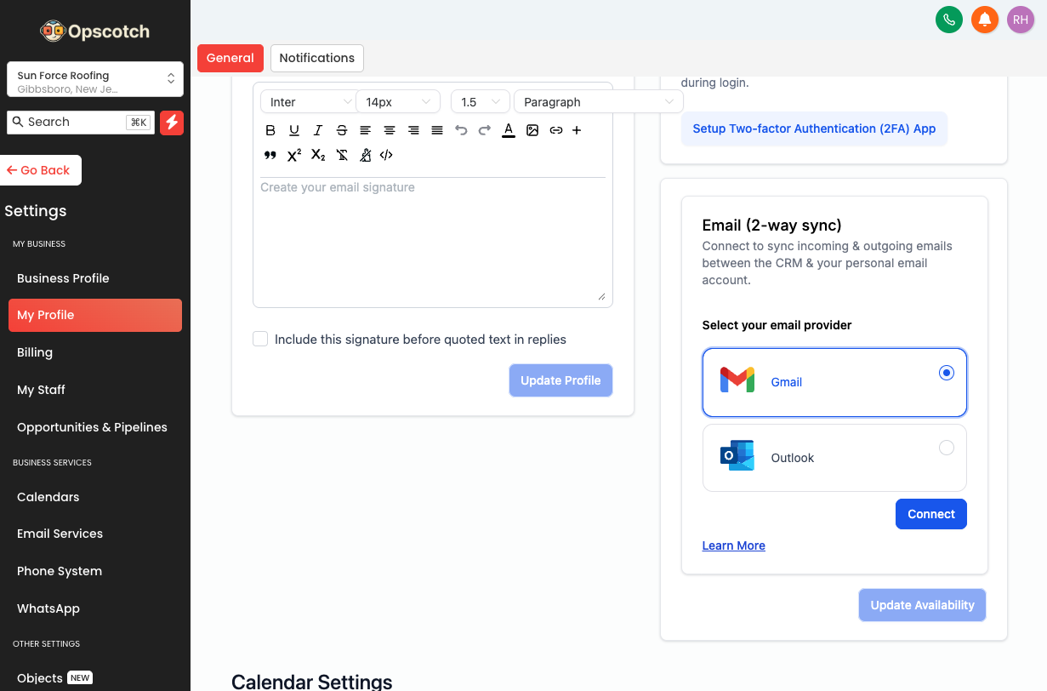The image size is (1047, 691).
Task: Open the Inter font family dropdown
Action: click(308, 102)
